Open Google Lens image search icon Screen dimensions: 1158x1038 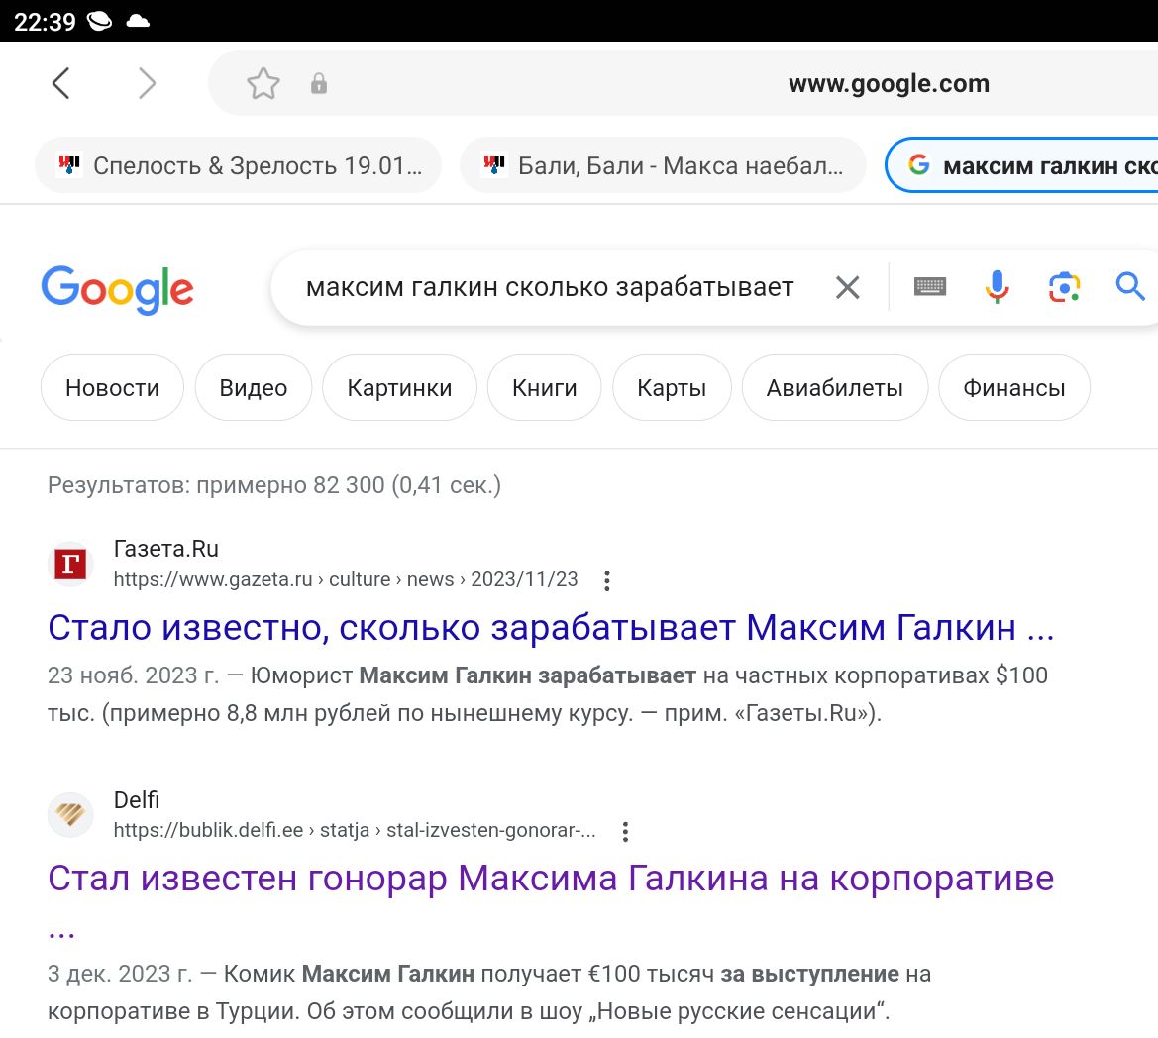(1064, 286)
